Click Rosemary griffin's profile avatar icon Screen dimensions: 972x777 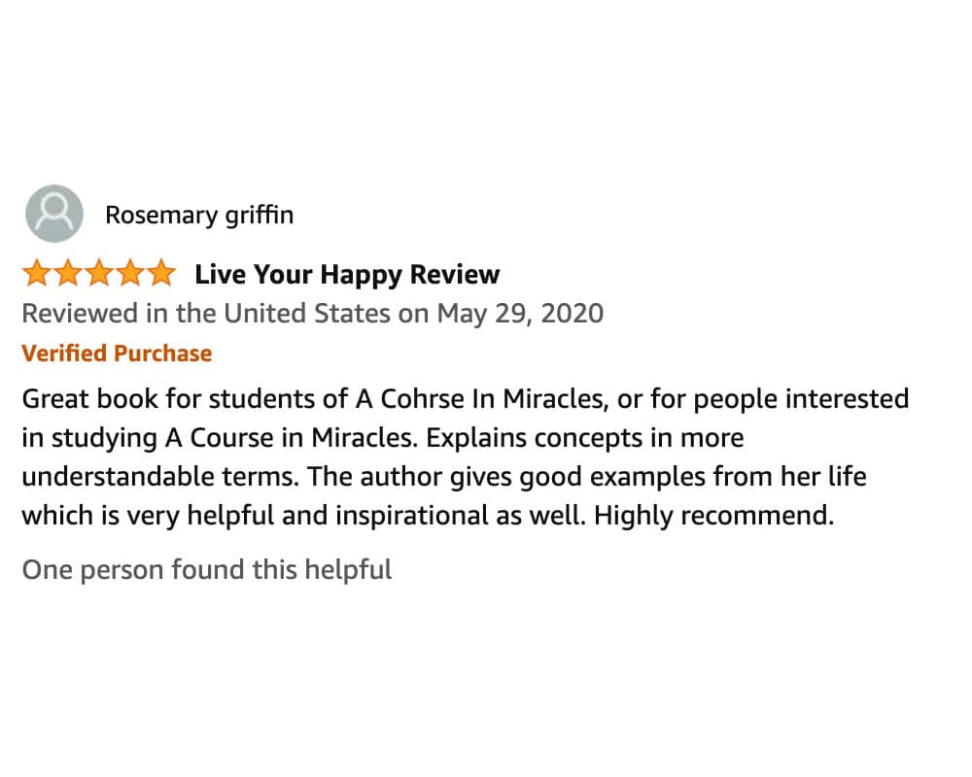(53, 214)
